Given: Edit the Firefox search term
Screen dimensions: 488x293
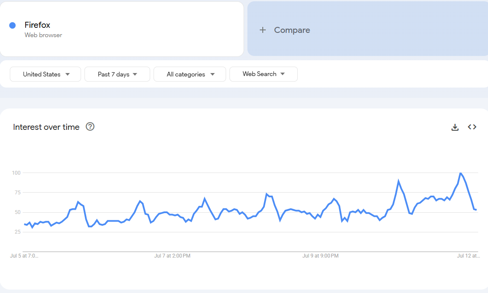Looking at the screenshot, I should pos(38,25).
